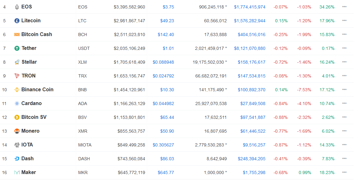This screenshot has width=354, height=180.
Task: Go to the Bitcoin Cash page link
Action: point(36,34)
